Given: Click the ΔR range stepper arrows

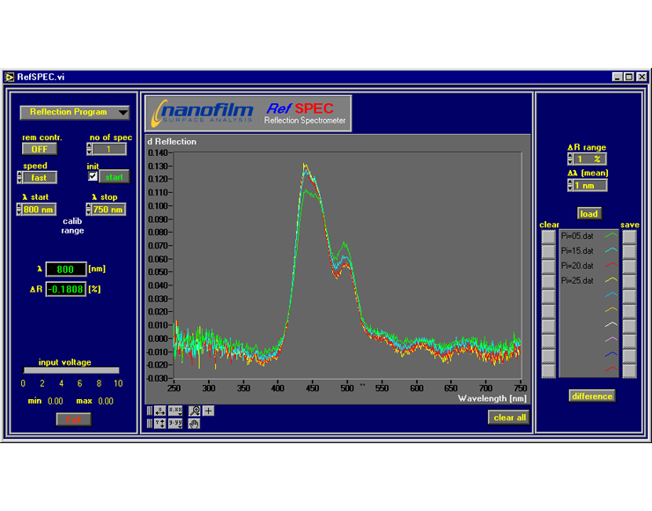Looking at the screenshot, I should click(570, 159).
